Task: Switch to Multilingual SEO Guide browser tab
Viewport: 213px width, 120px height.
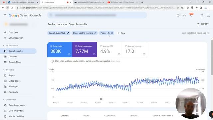Action: pos(90,2)
